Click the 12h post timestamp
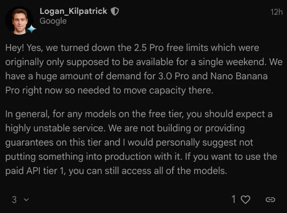This screenshot has height=213, width=287. (276, 12)
